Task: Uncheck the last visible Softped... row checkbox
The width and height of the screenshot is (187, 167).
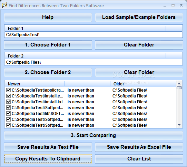Action: (x=8, y=125)
